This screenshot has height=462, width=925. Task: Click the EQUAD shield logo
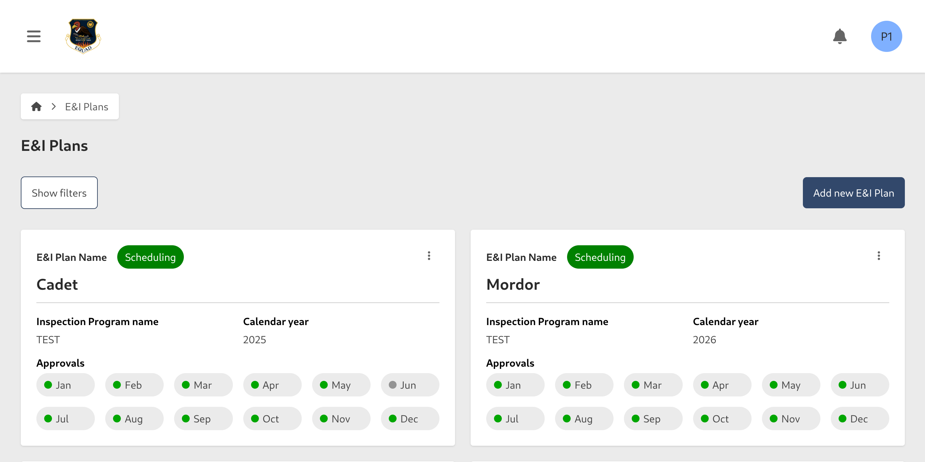tap(83, 36)
